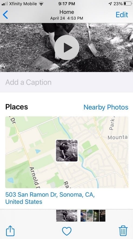Select the current digging video thumbnail in the filmstrip
133x239 pixels.
pyautogui.click(x=67, y=215)
